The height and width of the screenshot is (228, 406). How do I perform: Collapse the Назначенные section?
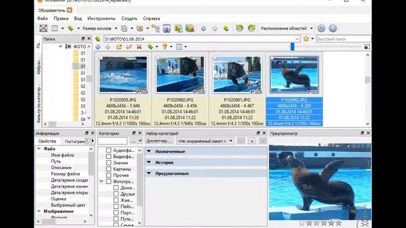(x=149, y=151)
